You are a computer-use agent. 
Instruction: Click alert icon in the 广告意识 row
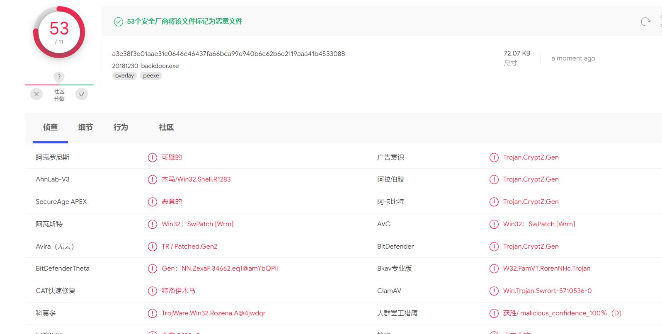[x=494, y=157]
